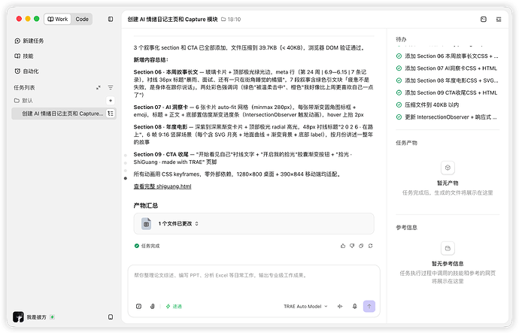Image resolution: width=519 pixels, height=333 pixels.
Task: Open the preview panel icon in header
Action: click(483, 20)
